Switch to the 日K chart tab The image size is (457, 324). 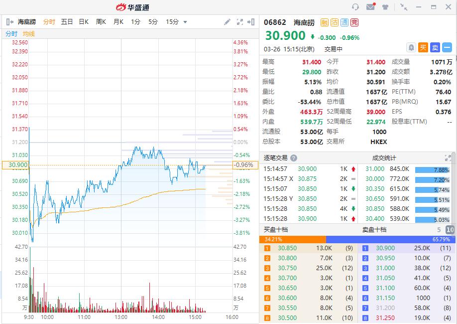coord(84,22)
